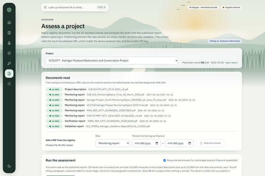The height and width of the screenshot is (176, 265).
Task: Click MON_REP_1477_01JAN2020_31DEC2020.pdf file name
Action: pyautogui.click(x=111, y=110)
